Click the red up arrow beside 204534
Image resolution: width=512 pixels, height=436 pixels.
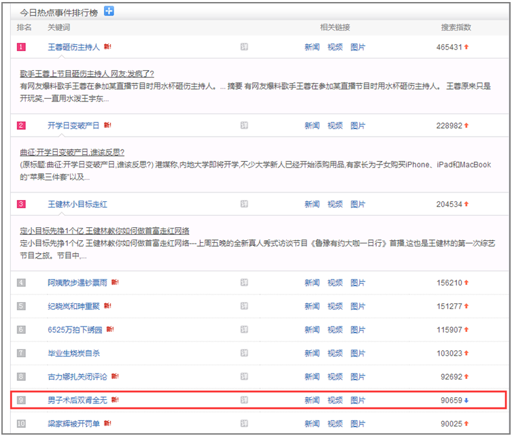point(466,204)
